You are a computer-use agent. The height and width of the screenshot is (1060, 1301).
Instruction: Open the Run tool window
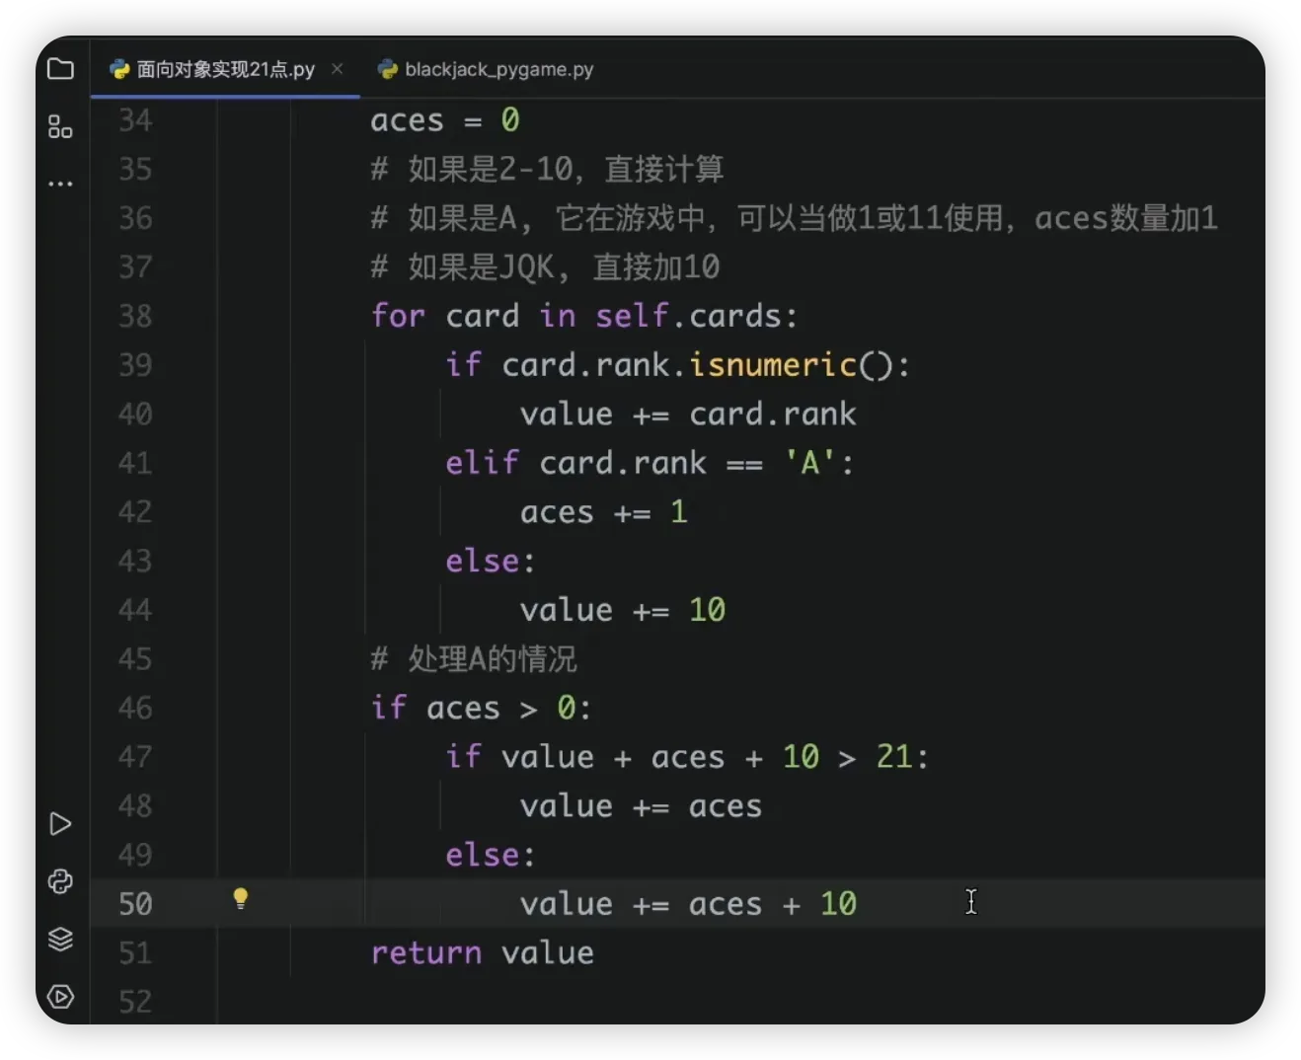[60, 824]
